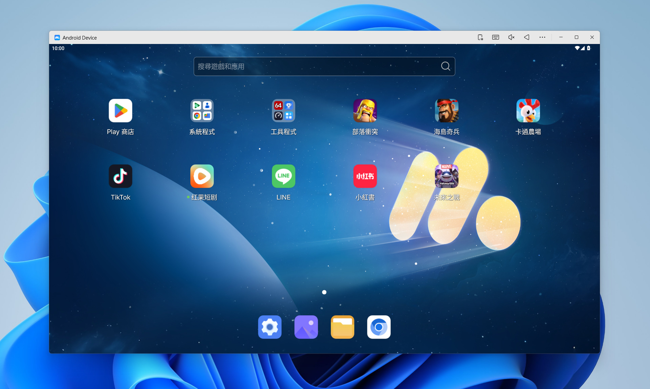Image resolution: width=650 pixels, height=389 pixels.
Task: Open the 工具程式 folder
Action: tap(284, 111)
